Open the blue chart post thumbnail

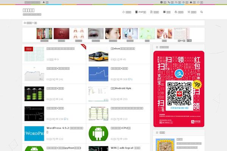[x=98, y=74]
